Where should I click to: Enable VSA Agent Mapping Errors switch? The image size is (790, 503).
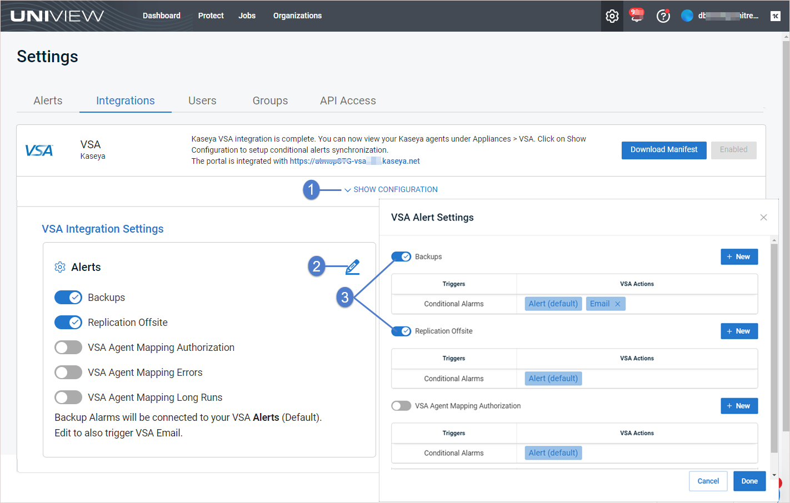[68, 373]
